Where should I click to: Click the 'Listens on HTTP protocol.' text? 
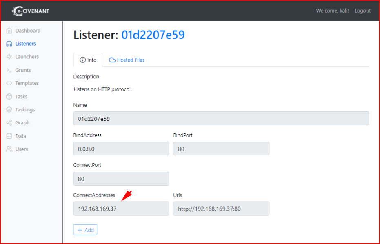(x=103, y=89)
